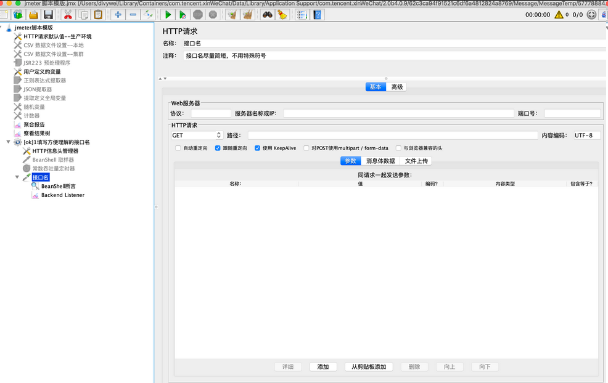Viewport: 608px width, 383px height.
Task: Click the Reset Search yellow broom icon
Action: point(282,15)
